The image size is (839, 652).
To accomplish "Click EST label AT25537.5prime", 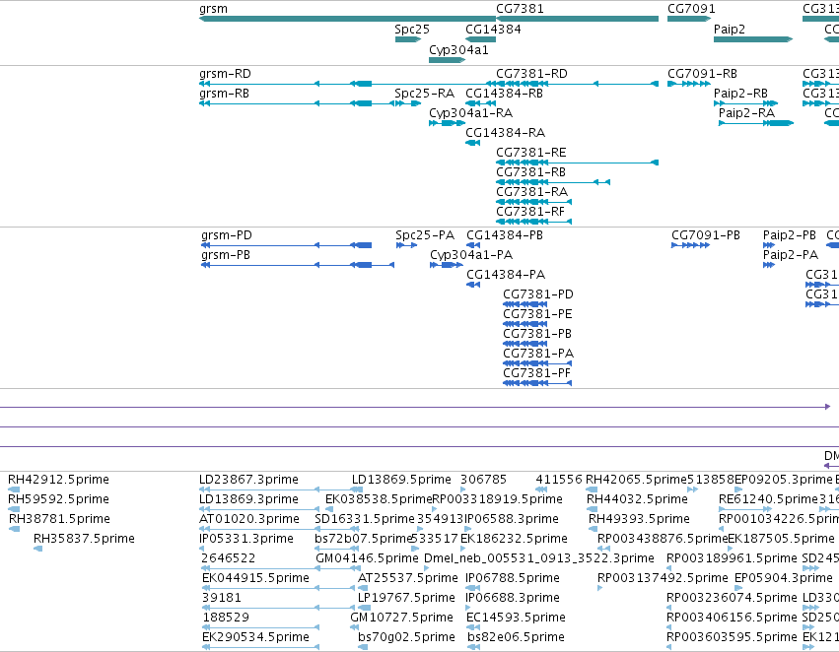I will [x=408, y=578].
